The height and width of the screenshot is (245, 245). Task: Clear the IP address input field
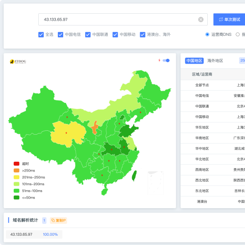coord(201,20)
